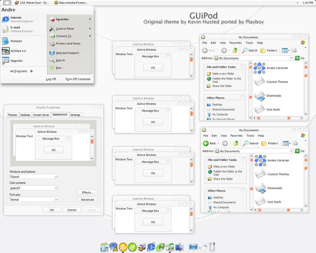Click Search in upper My Documents toolbar
The height and width of the screenshot is (253, 316).
[x=250, y=50]
